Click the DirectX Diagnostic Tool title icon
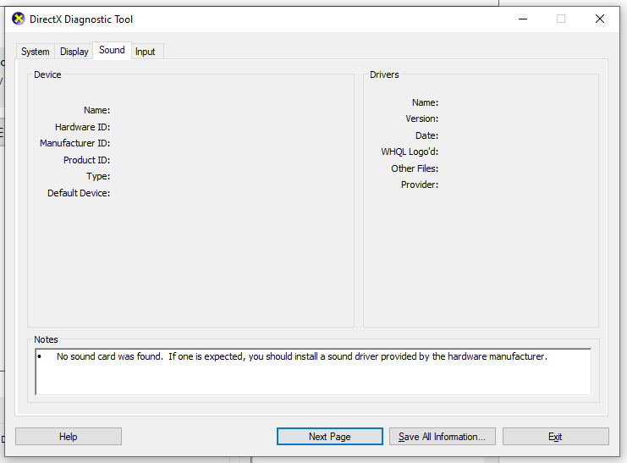This screenshot has height=463, width=627. [x=19, y=19]
